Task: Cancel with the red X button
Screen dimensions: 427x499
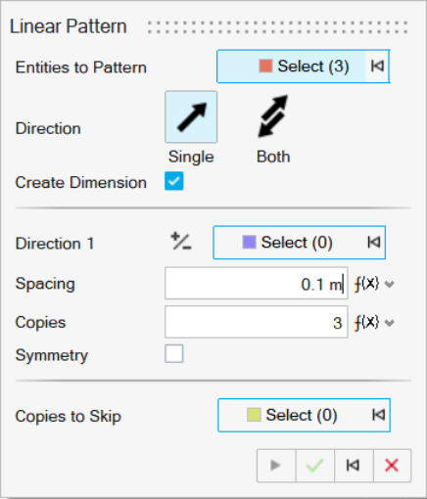Action: [x=392, y=466]
